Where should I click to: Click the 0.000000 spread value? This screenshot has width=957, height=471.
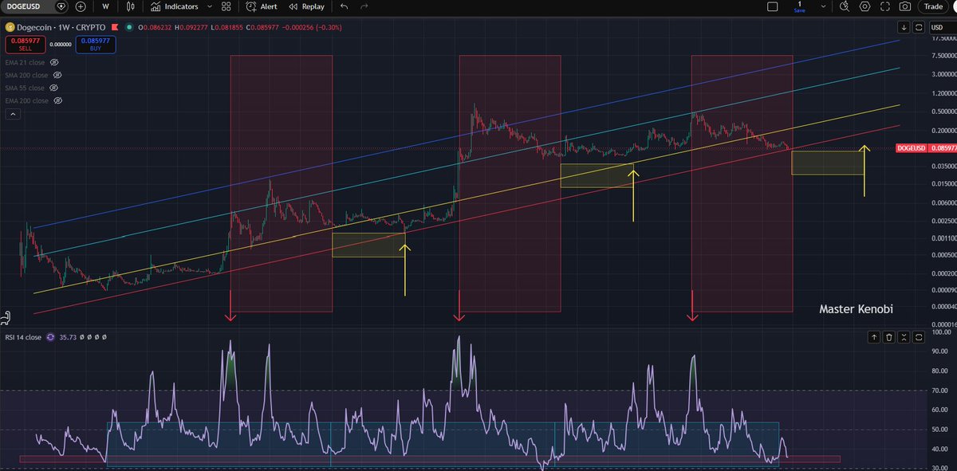click(59, 44)
